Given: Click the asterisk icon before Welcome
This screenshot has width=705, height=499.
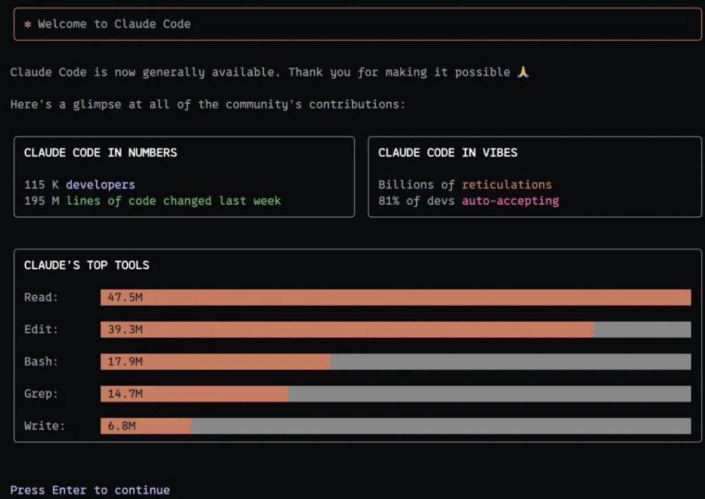Looking at the screenshot, I should (28, 24).
